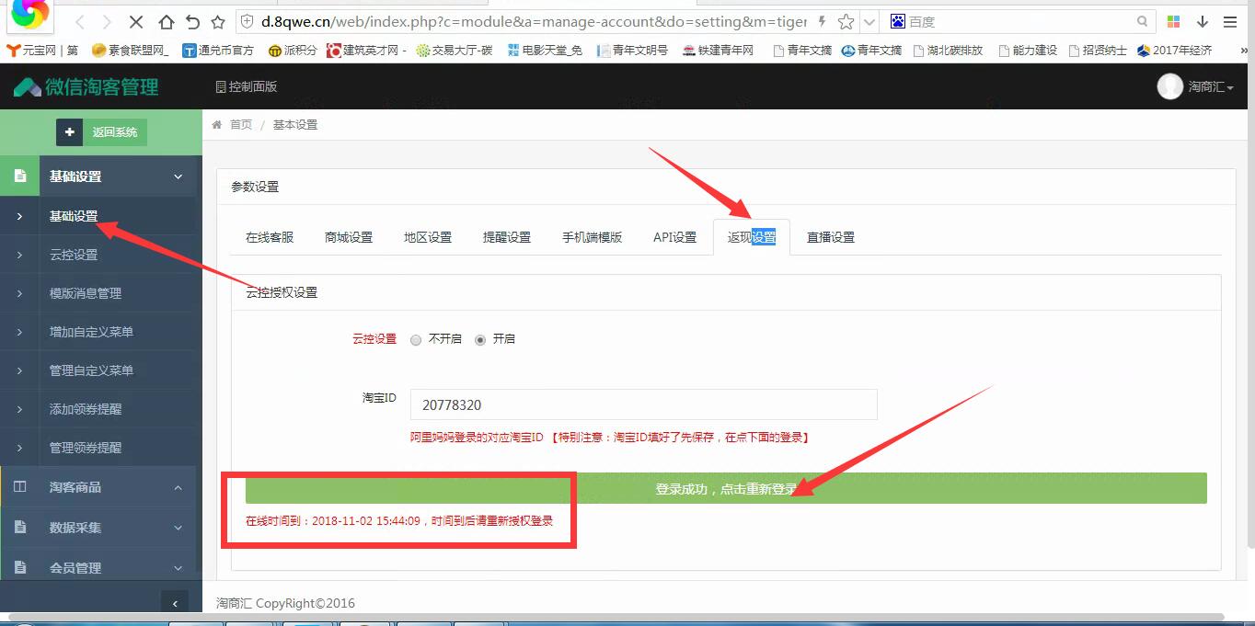The image size is (1255, 626).
Task: Open 云控设置 in the sidebar
Action: [x=74, y=255]
